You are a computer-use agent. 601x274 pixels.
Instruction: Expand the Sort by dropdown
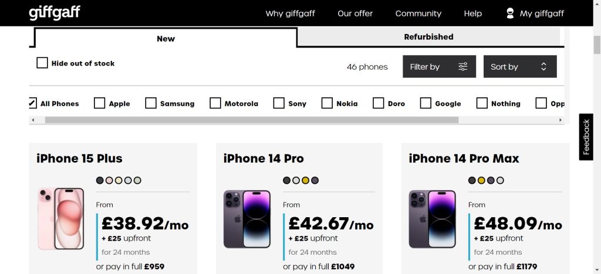tap(520, 67)
